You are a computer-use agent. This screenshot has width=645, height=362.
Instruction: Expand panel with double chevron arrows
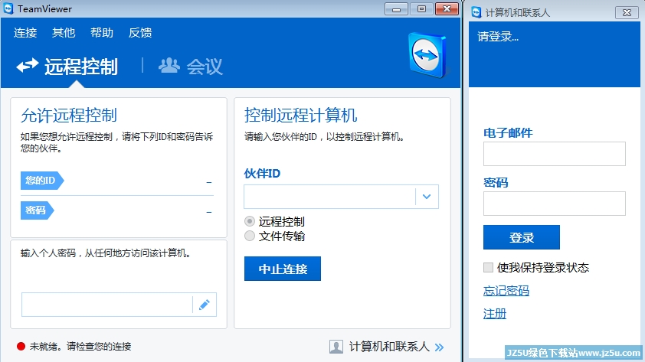(440, 347)
